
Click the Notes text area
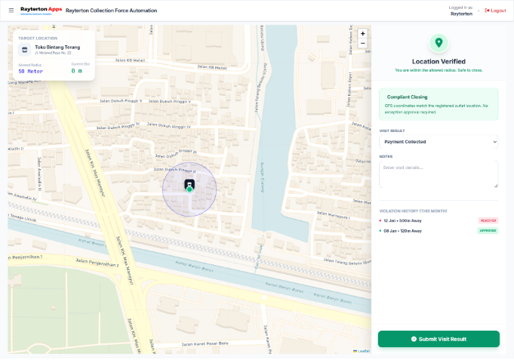[x=439, y=174]
